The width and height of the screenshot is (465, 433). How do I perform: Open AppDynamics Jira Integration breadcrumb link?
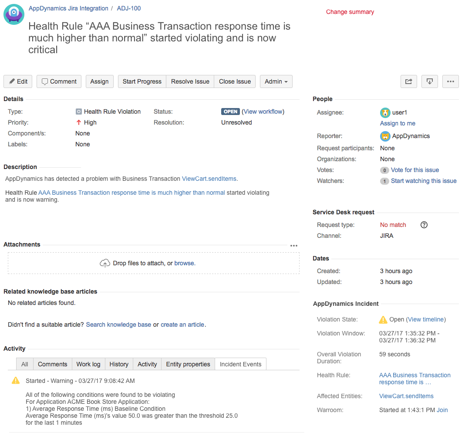[x=68, y=8]
